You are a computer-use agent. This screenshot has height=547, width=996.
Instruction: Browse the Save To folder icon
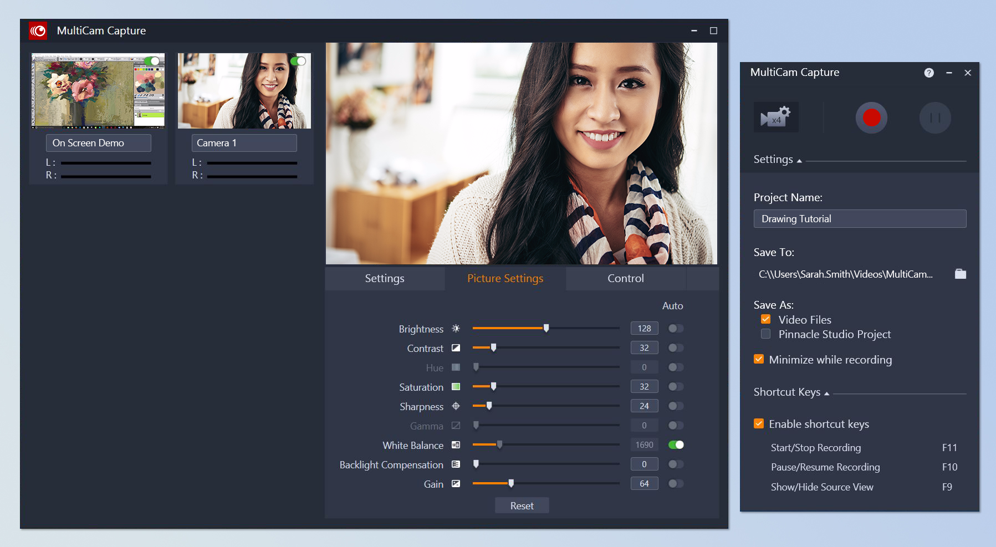(x=960, y=274)
